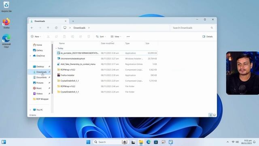The width and height of the screenshot is (259, 146).
Task: Select Firefox desktop shortcut
Action: pyautogui.click(x=6, y=23)
